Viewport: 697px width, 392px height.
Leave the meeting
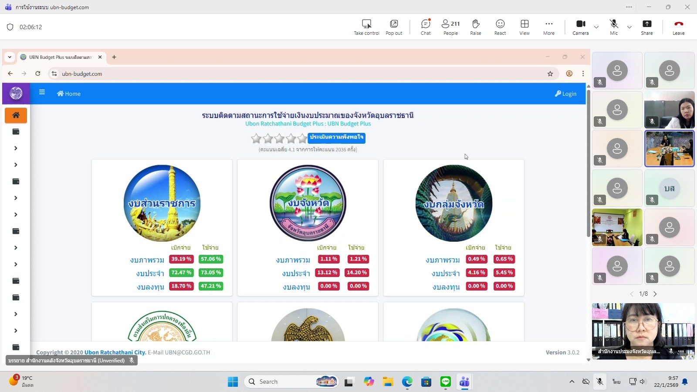tap(678, 27)
